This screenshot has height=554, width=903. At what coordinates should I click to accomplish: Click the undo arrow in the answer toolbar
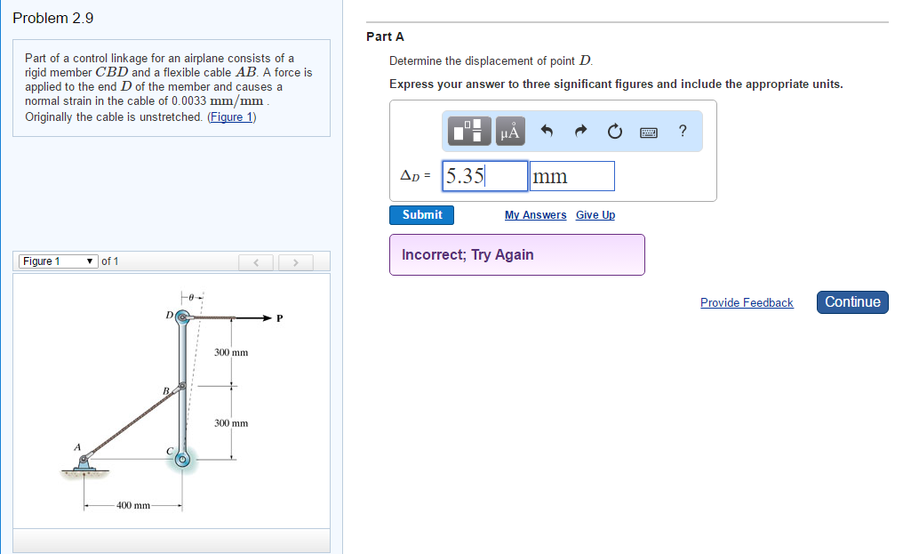pos(547,131)
